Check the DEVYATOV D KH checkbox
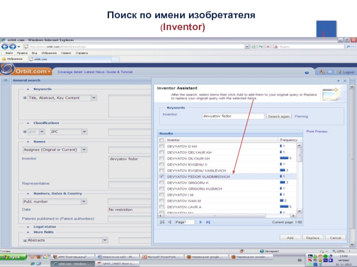Image resolution: width=357 pixels, height=267 pixels. (x=162, y=146)
